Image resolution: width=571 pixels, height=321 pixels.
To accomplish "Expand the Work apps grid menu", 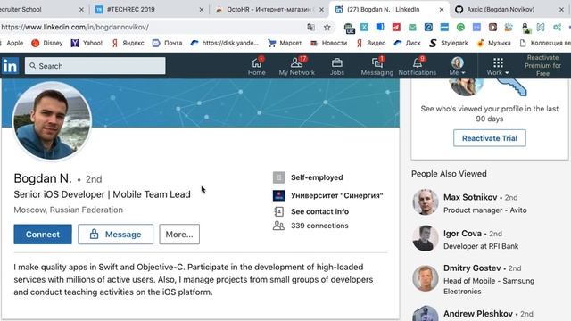I will [x=498, y=67].
